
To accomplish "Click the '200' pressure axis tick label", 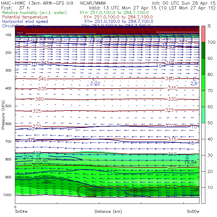I will 8,52.
